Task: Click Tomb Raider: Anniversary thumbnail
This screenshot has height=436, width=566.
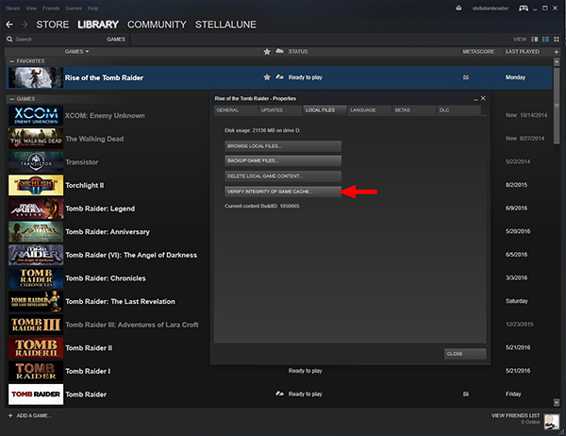Action: tap(36, 231)
